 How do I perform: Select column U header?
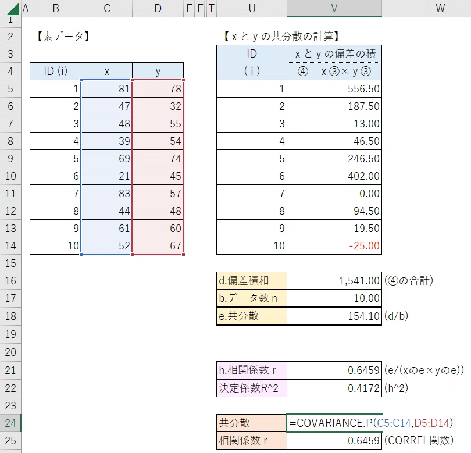point(252,8)
